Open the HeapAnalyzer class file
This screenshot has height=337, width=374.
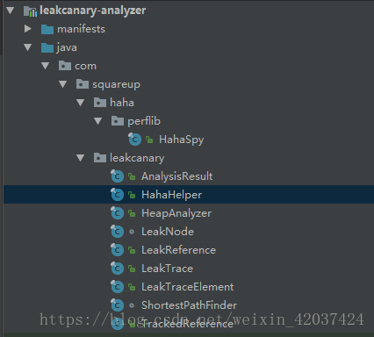176,213
